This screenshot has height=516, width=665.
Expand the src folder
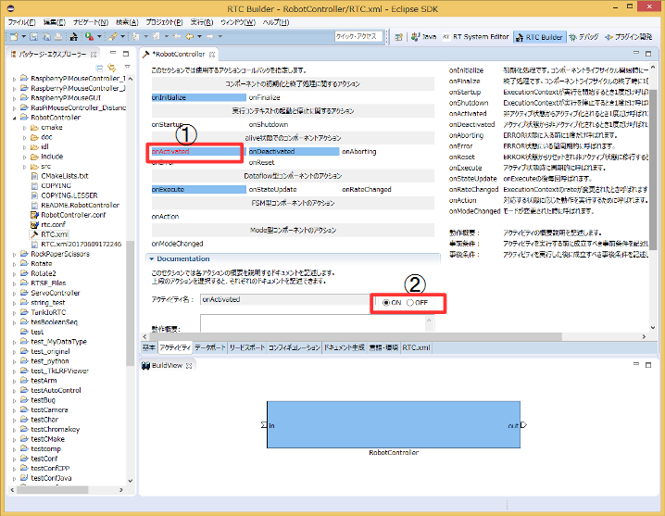pos(24,166)
